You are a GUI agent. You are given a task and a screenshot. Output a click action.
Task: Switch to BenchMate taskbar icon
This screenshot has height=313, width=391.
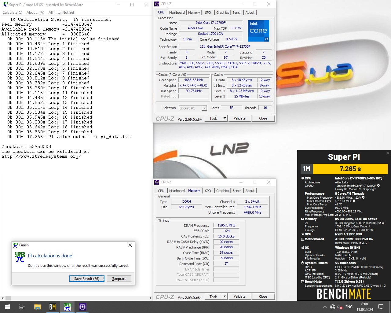[53, 307]
